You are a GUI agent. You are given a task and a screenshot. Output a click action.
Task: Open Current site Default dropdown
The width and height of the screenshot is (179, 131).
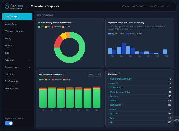pyautogui.click(x=134, y=6)
